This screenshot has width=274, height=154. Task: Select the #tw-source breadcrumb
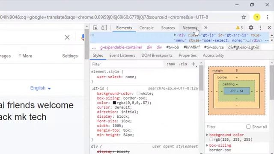(214, 47)
